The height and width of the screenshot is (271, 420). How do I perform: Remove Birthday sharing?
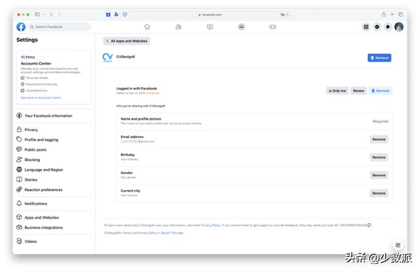(x=379, y=157)
